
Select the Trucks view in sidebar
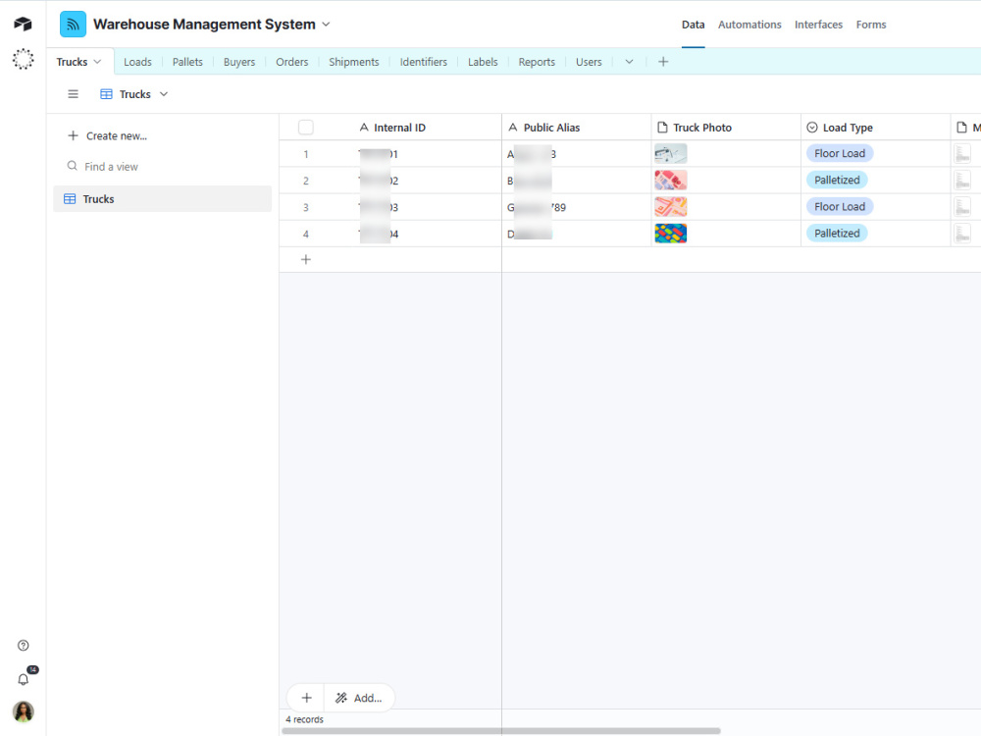pyautogui.click(x=163, y=199)
